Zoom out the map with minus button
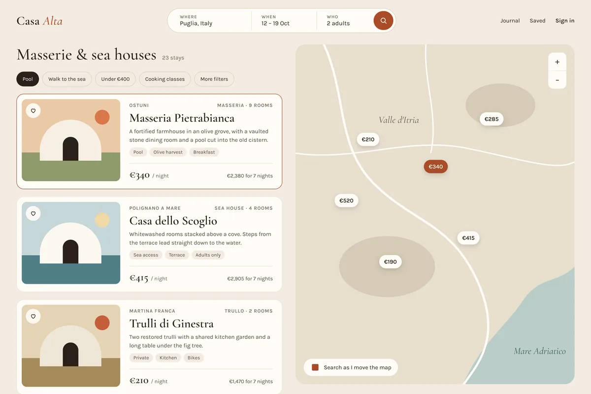The image size is (591, 394). pos(557,80)
